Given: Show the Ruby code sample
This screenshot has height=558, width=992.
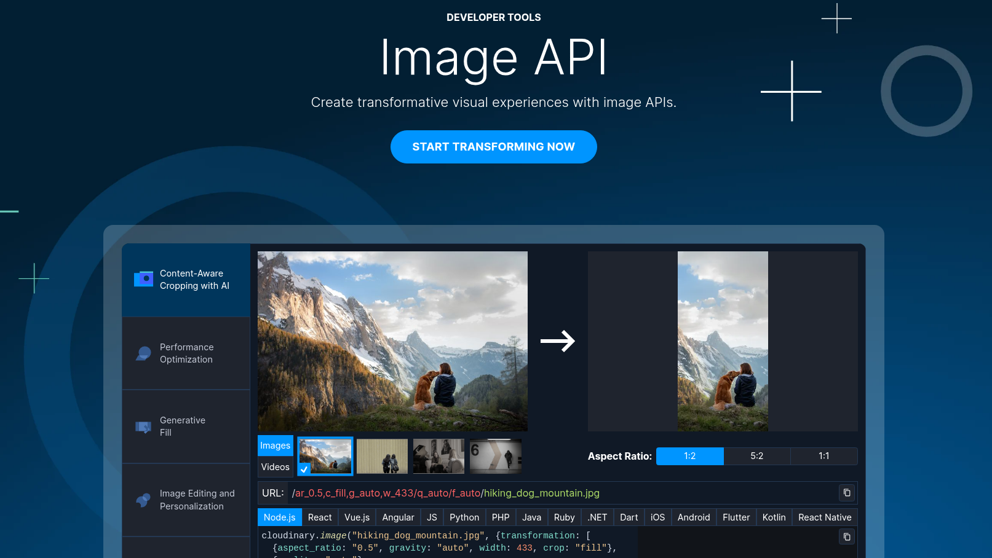Looking at the screenshot, I should pyautogui.click(x=565, y=517).
